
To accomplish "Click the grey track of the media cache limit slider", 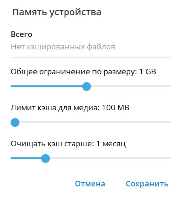I will coord(95,122).
